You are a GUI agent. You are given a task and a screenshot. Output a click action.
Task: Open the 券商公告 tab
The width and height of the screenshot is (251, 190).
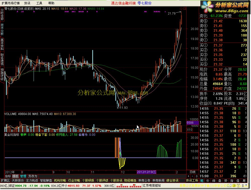[144, 180]
